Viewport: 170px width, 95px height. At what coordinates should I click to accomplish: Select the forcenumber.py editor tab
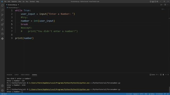click(12, 5)
